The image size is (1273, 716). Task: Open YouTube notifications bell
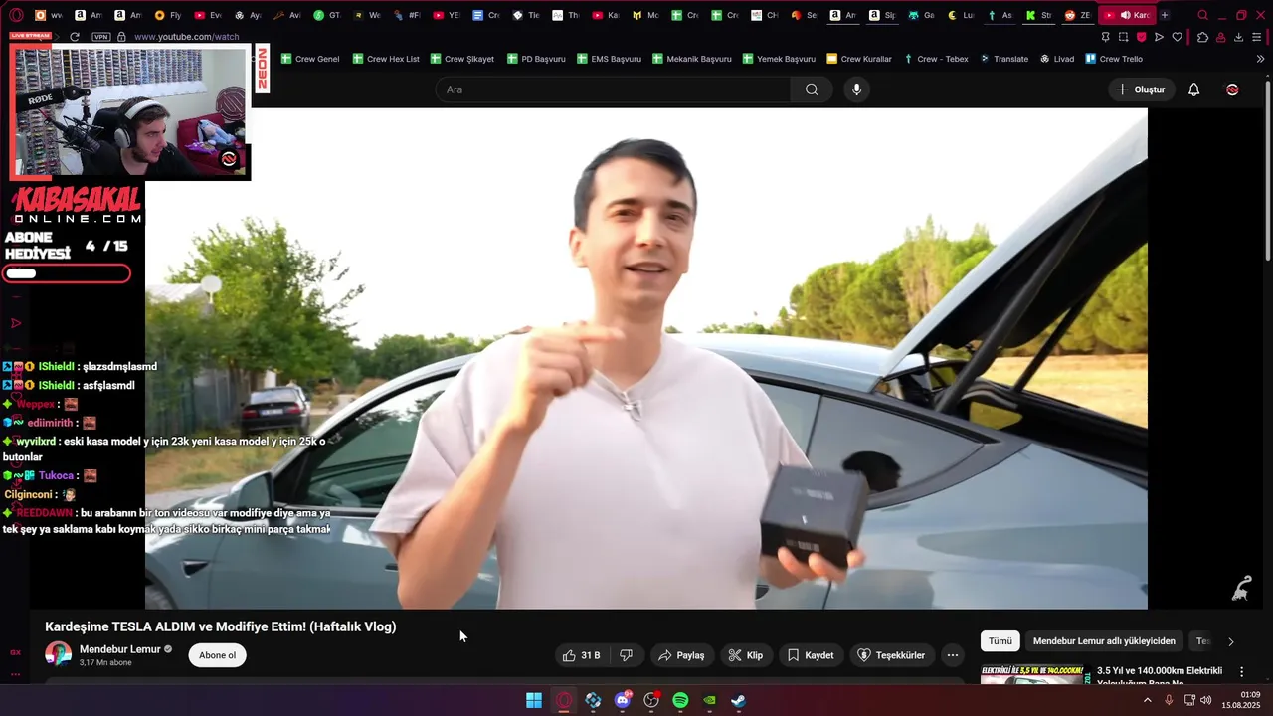(x=1193, y=89)
